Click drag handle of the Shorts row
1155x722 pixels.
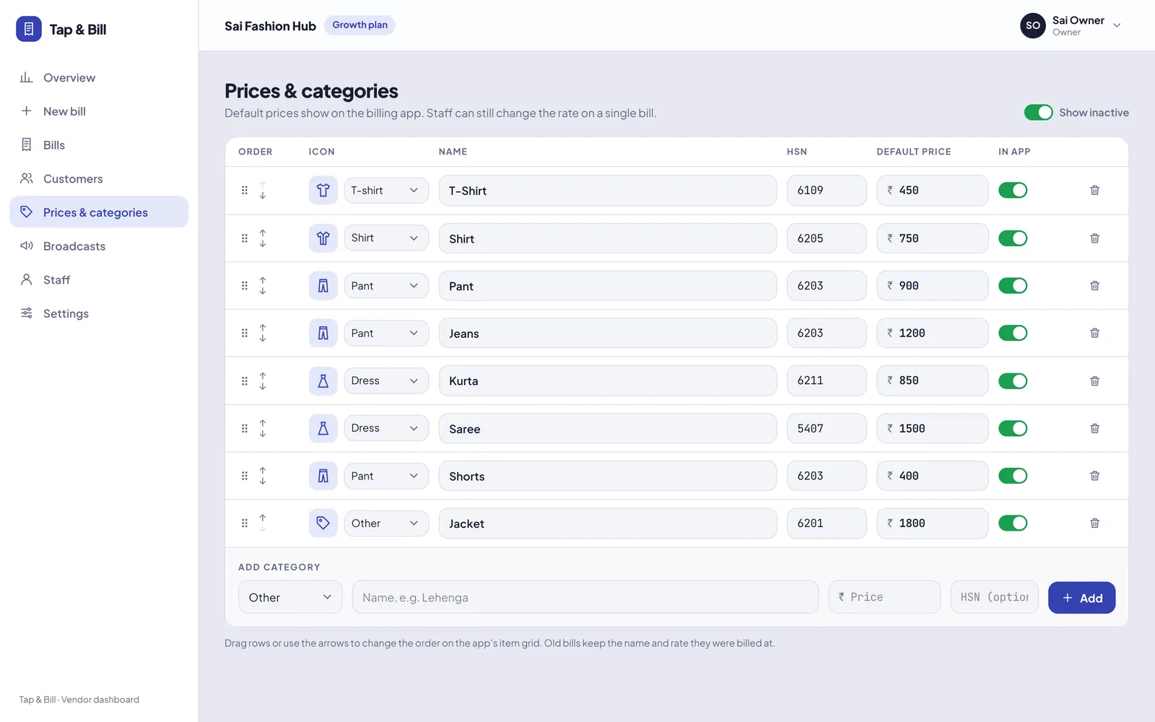(245, 476)
